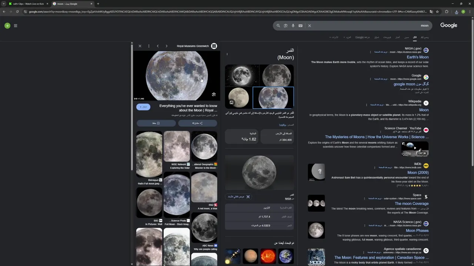Bookmark this page using the star icon
Viewport: 474px width, 266px height.
437,11
